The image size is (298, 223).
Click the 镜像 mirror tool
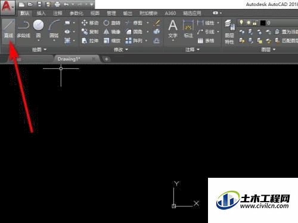point(112,32)
